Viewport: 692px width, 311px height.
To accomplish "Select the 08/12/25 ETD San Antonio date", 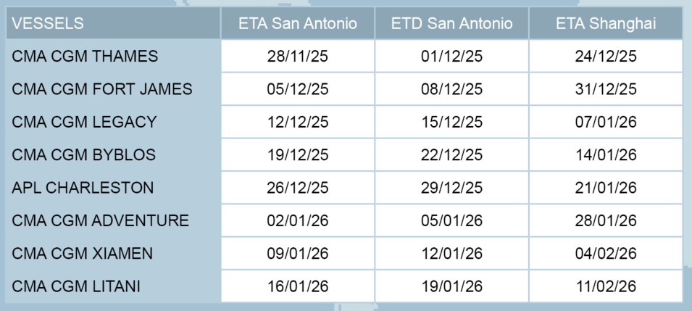I will click(x=451, y=89).
